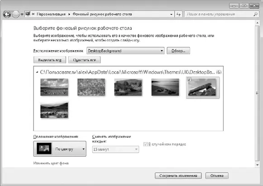Click the centered-position preview icon
Image resolution: width=263 pixels, height=186 pixels.
point(44,149)
